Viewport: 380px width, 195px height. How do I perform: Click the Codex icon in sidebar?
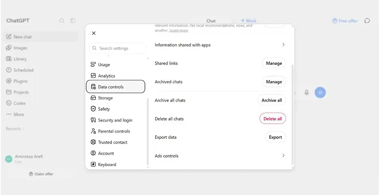click(9, 103)
